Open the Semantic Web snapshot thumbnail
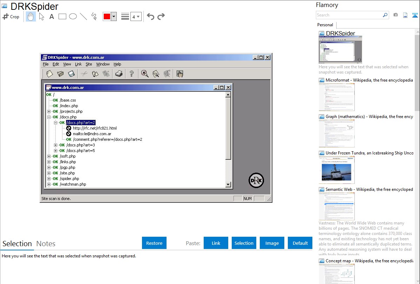Image resolution: width=420 pixels, height=284 pixels. [337, 206]
